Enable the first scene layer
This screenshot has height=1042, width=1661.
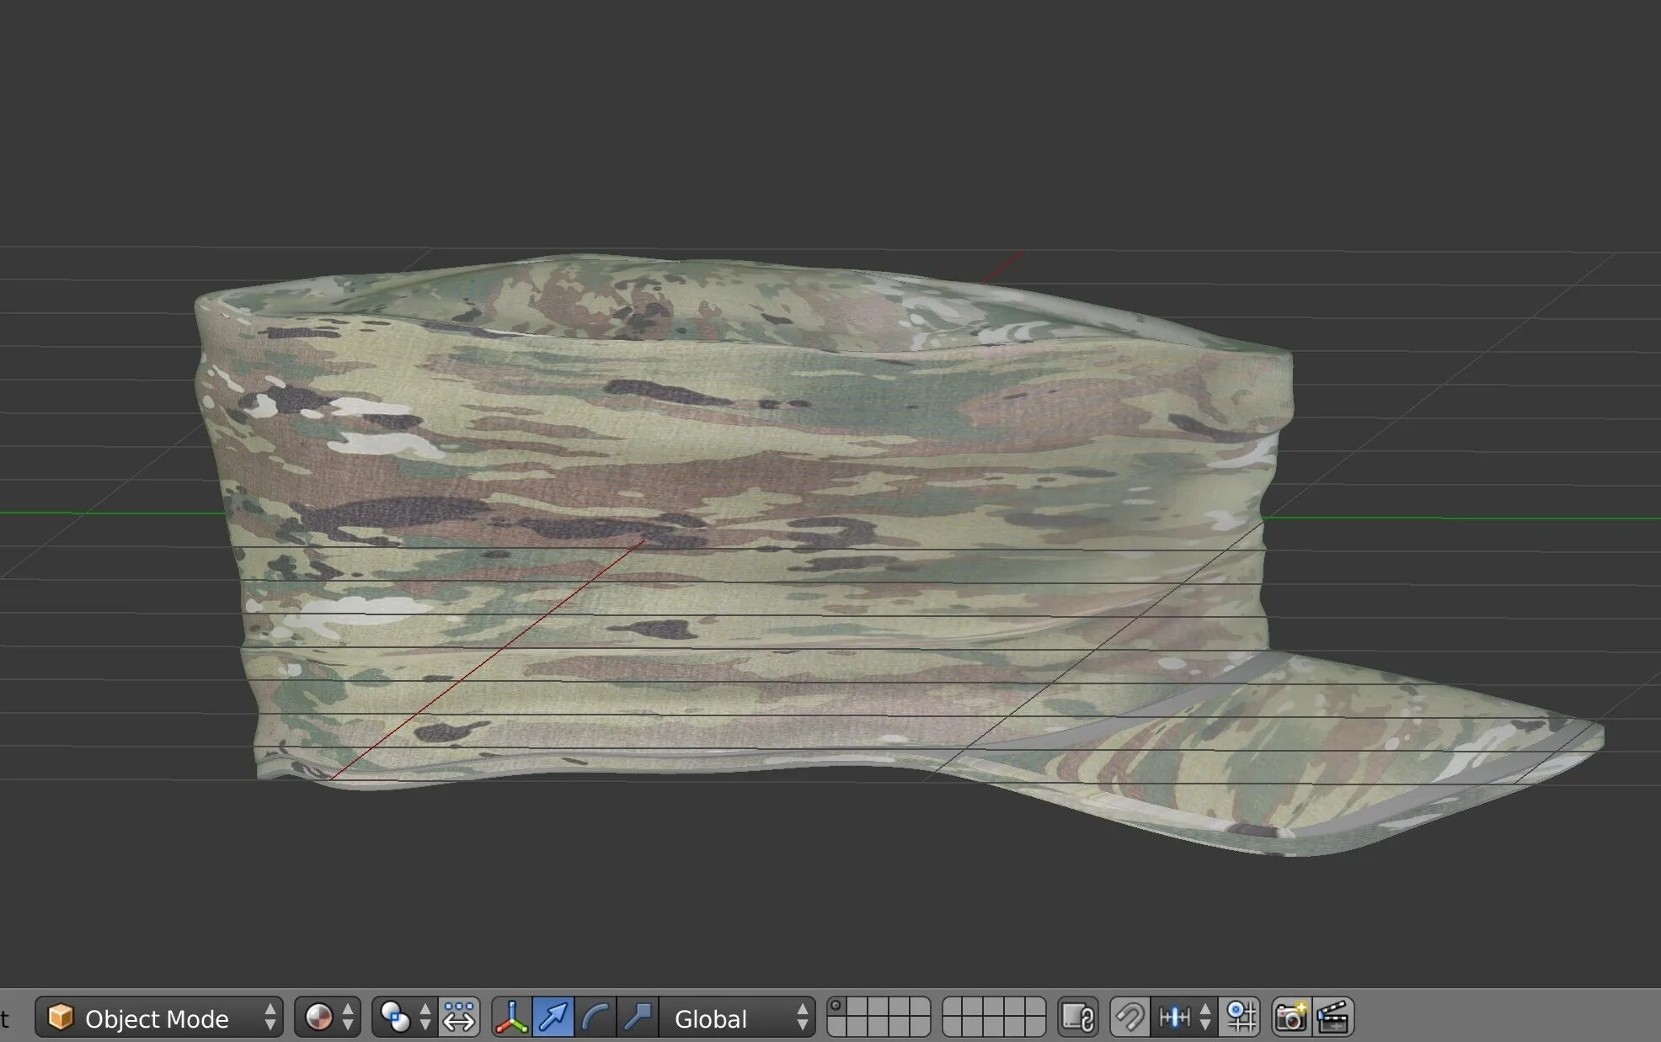point(836,1007)
